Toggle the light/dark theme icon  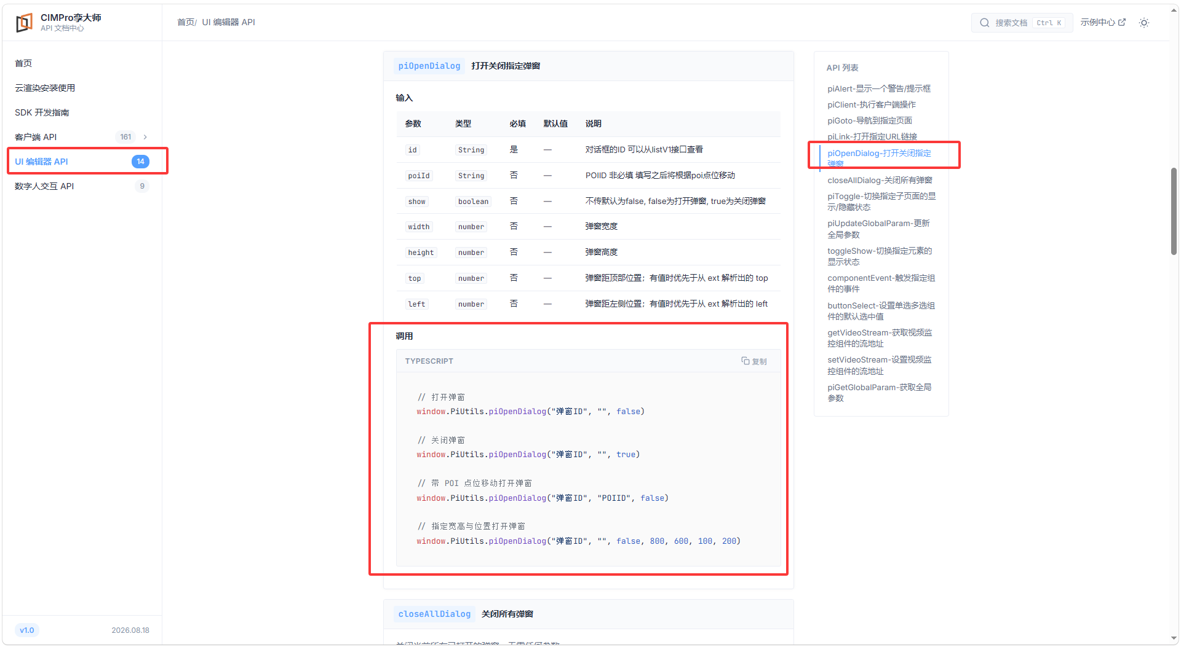click(1144, 23)
